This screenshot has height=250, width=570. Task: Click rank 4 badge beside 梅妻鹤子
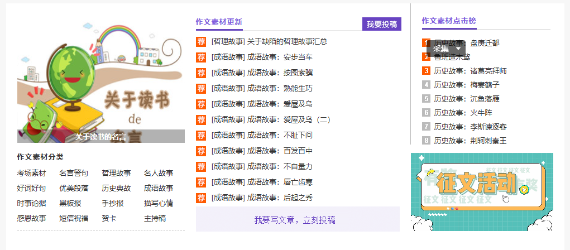[x=426, y=85]
